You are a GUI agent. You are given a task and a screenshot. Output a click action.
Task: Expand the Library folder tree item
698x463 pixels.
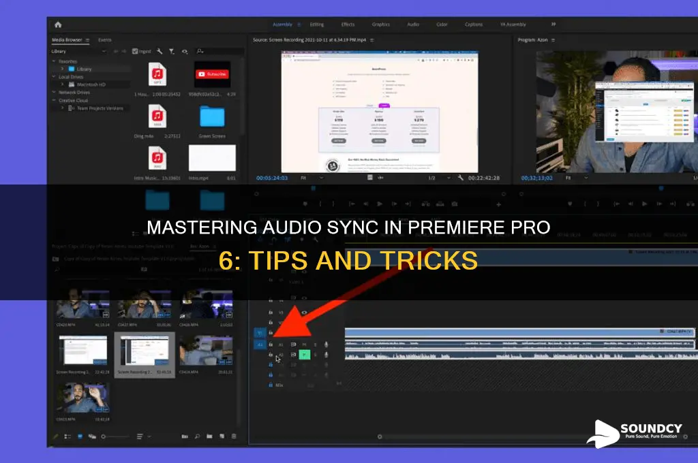[62, 69]
